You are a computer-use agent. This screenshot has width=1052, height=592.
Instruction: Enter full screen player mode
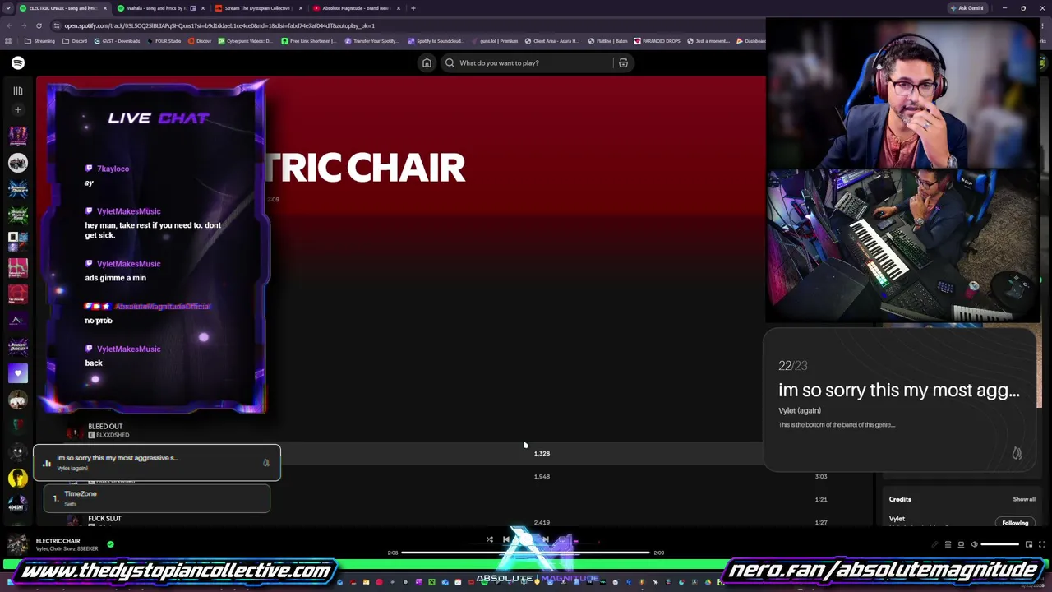[x=1042, y=544]
